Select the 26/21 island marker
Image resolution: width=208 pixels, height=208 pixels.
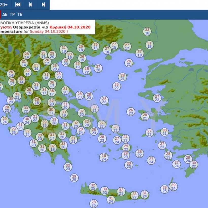click(129, 63)
